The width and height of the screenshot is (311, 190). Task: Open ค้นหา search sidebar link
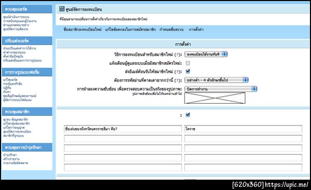pos(7,92)
